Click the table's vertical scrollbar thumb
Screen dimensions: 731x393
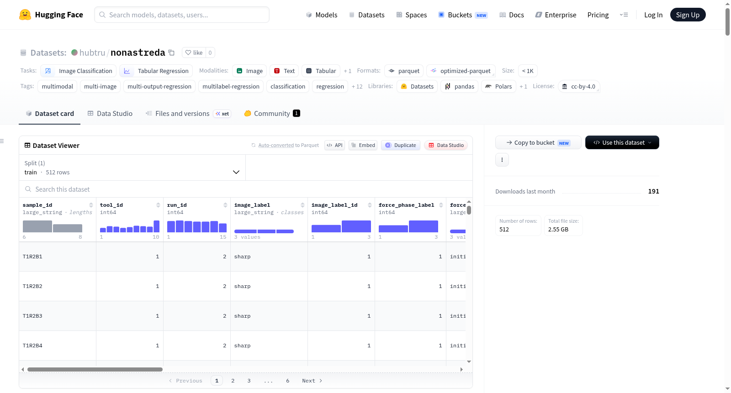pos(469,210)
